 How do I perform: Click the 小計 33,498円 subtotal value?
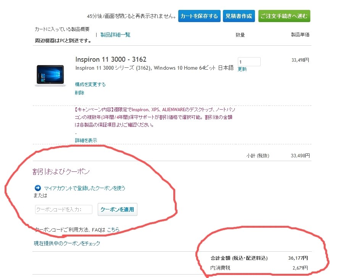pos(300,156)
